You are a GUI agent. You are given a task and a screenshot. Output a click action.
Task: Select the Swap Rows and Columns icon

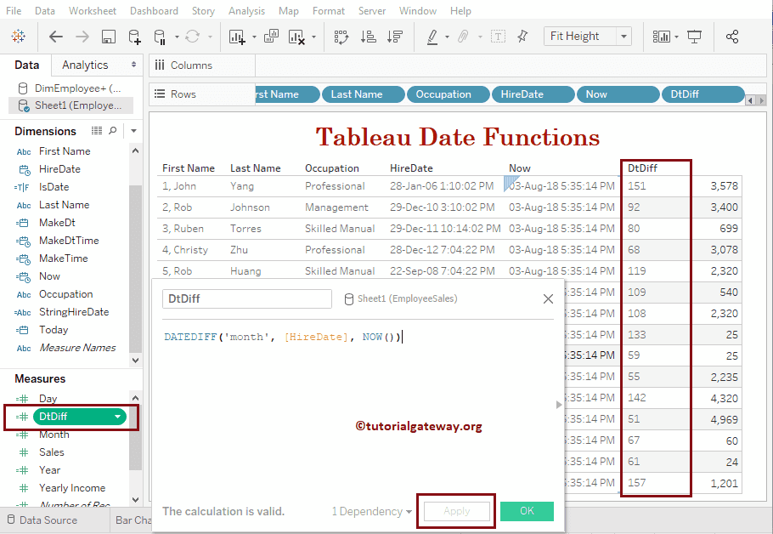[342, 37]
